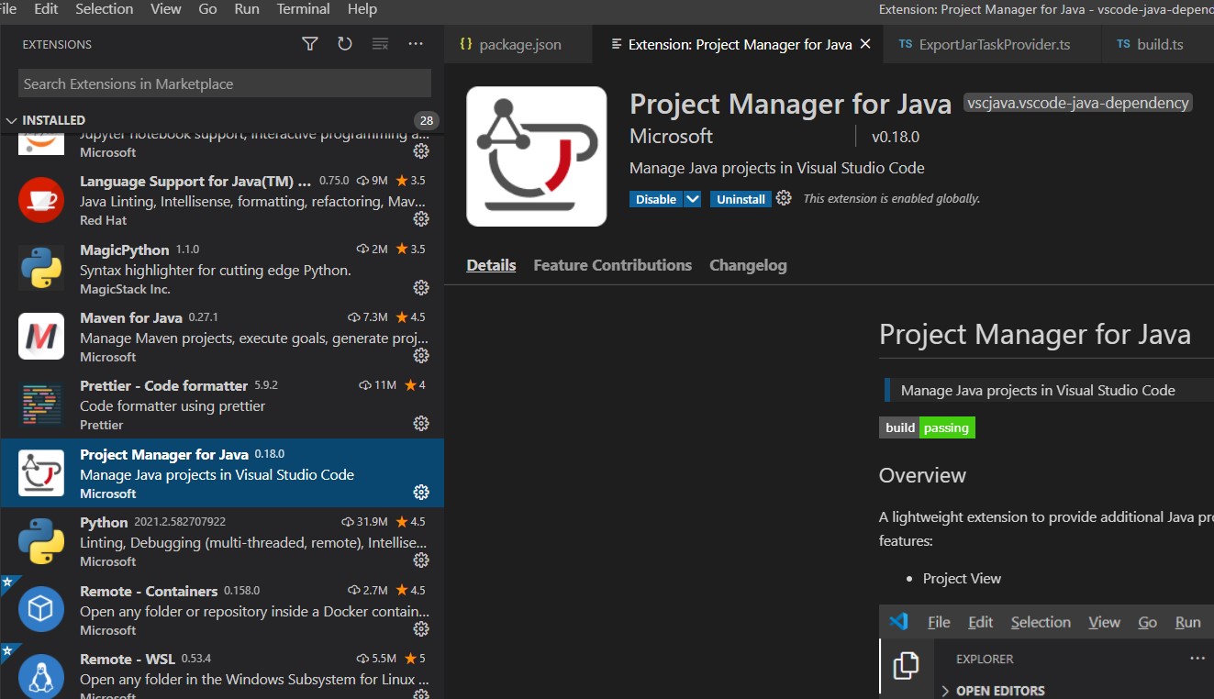This screenshot has height=699, width=1214.
Task: Open gear menu for Project Manager for Java
Action: (x=421, y=493)
